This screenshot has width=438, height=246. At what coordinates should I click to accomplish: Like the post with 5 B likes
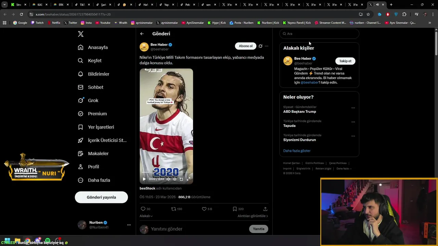207,209
